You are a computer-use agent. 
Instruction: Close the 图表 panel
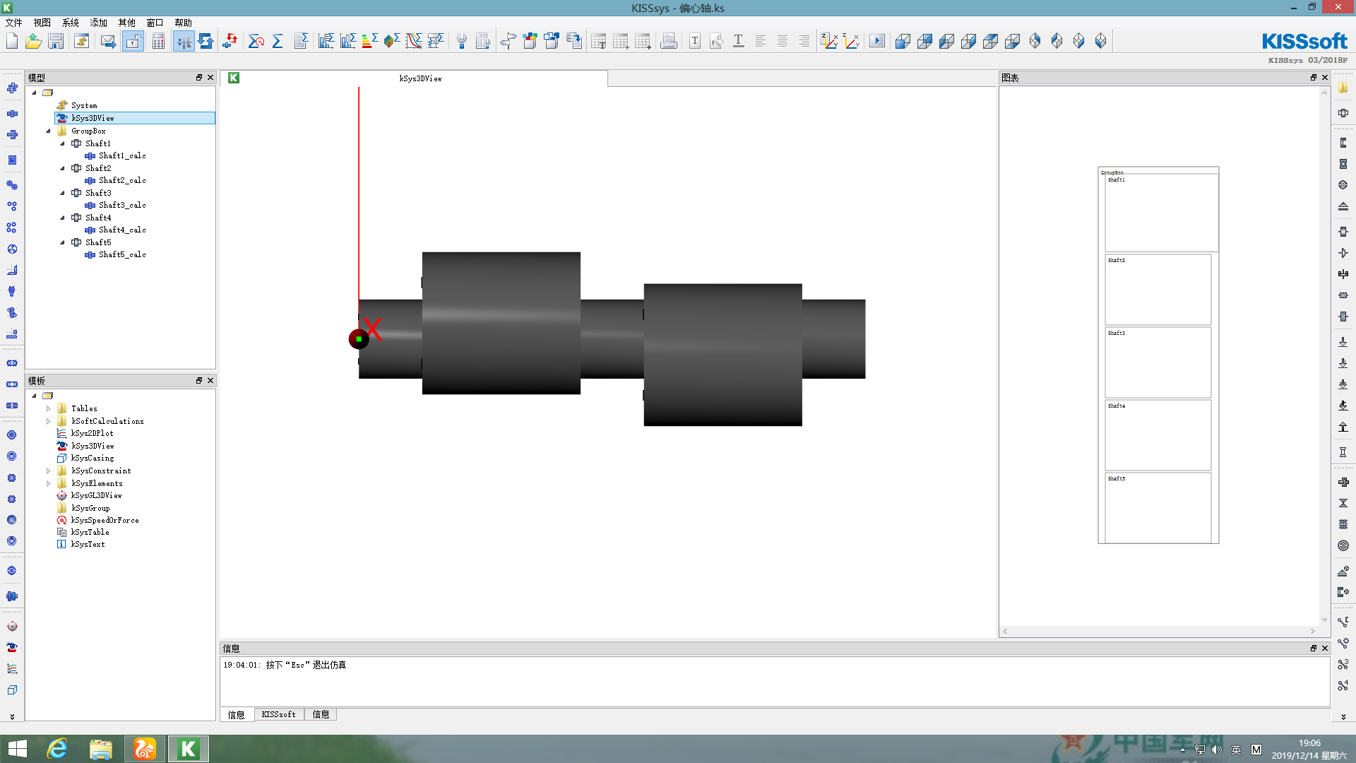[1325, 78]
